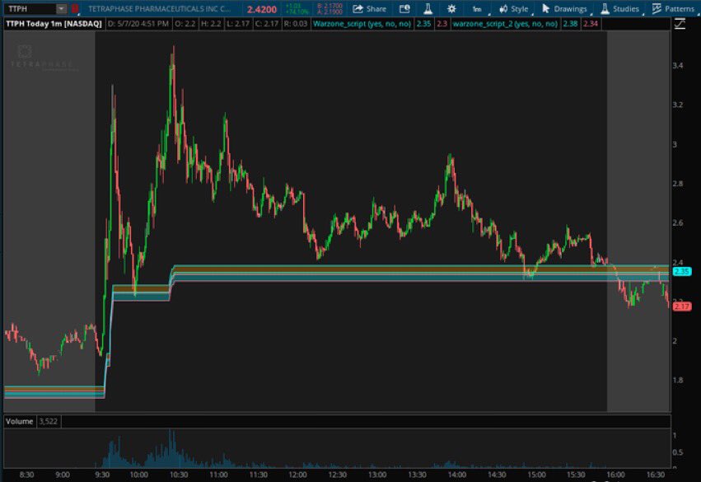The width and height of the screenshot is (701, 482).
Task: Open the Patterns menu
Action: tap(673, 9)
